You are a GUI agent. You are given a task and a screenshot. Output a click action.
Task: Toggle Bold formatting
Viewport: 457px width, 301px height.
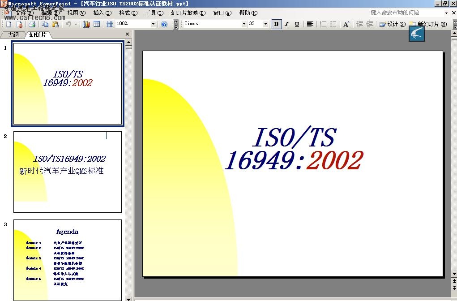click(x=277, y=24)
